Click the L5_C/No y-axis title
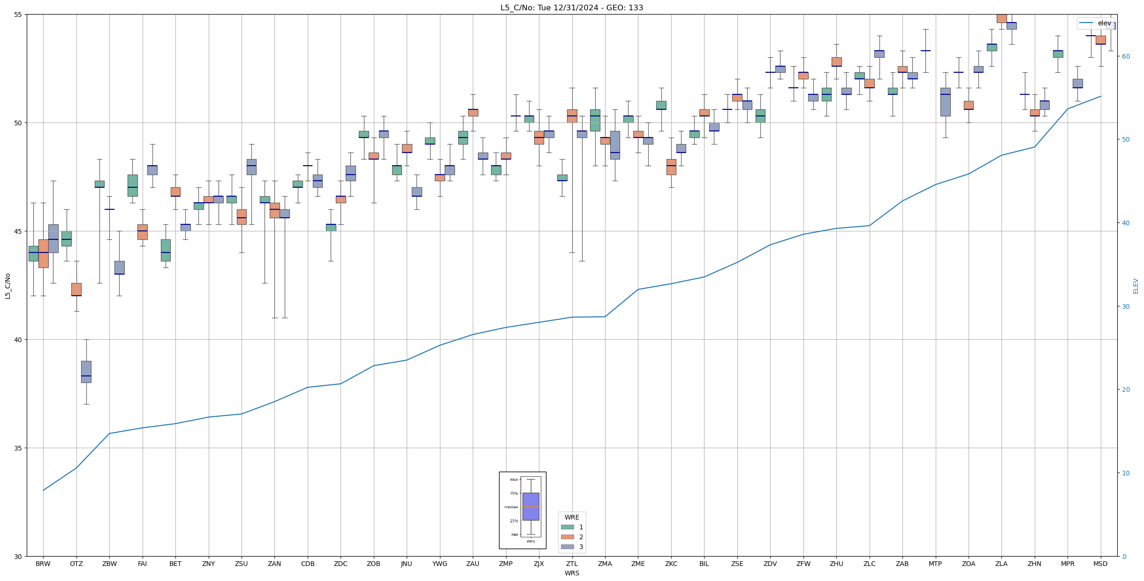 coord(8,286)
